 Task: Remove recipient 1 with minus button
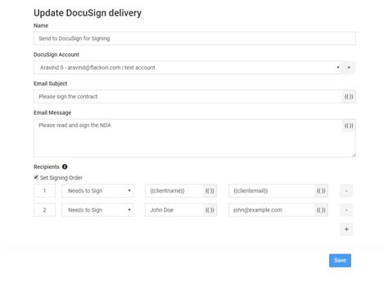[x=346, y=191]
